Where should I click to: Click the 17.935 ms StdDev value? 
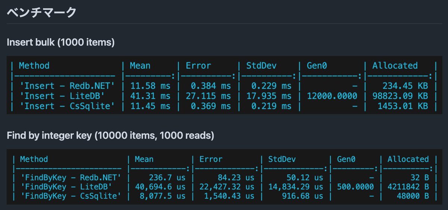[x=269, y=96]
